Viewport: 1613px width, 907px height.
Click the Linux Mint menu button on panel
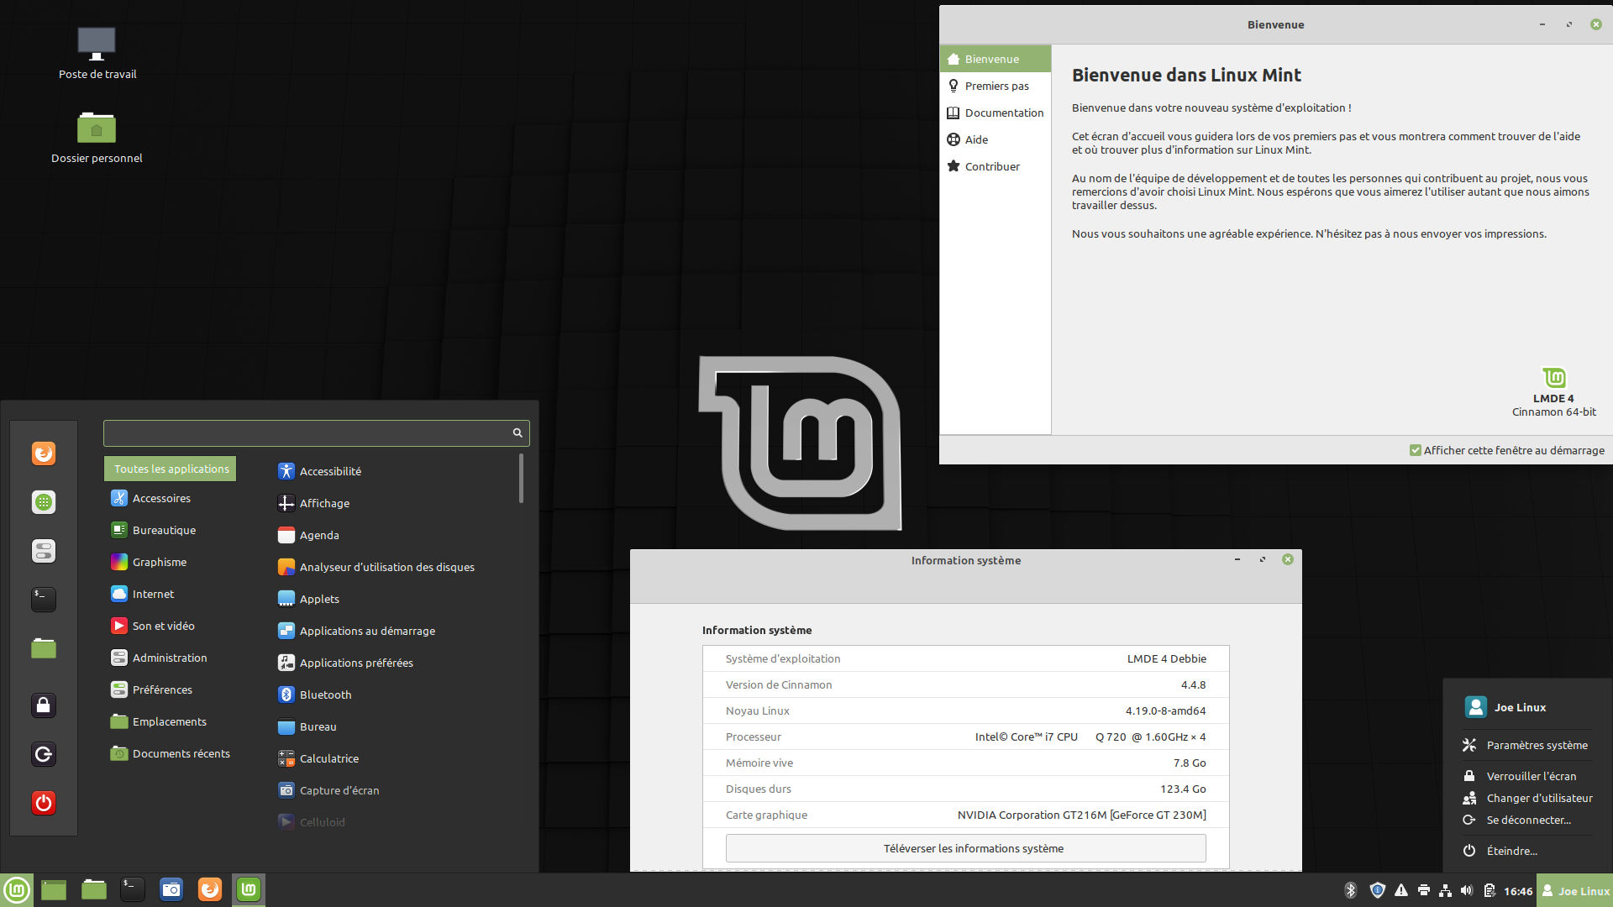click(x=17, y=889)
